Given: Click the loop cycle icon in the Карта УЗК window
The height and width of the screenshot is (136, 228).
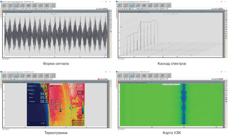Looking at the screenshot, I should click(156, 75).
